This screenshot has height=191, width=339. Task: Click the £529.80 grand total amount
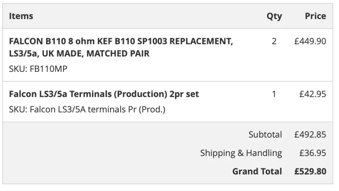[x=310, y=172]
